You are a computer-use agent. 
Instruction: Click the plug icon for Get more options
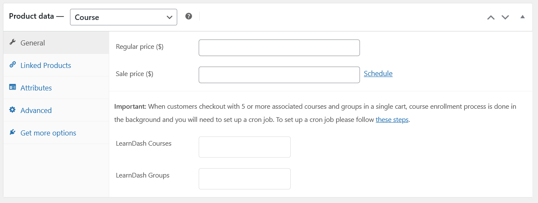(12, 133)
